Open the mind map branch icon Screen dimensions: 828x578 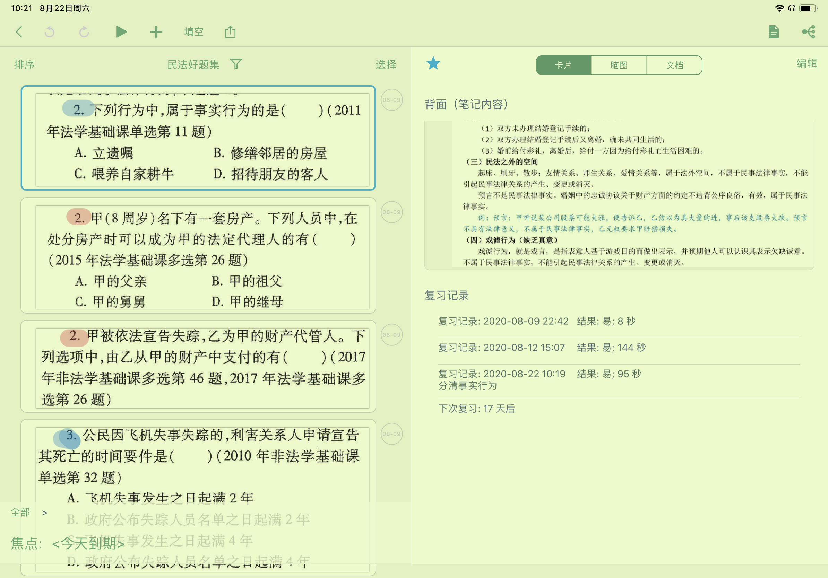click(x=809, y=32)
